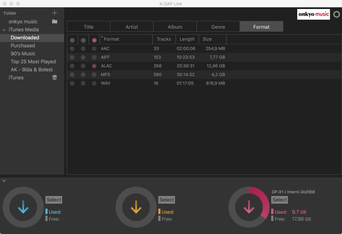Click the plus icon to add folder

tap(54, 13)
